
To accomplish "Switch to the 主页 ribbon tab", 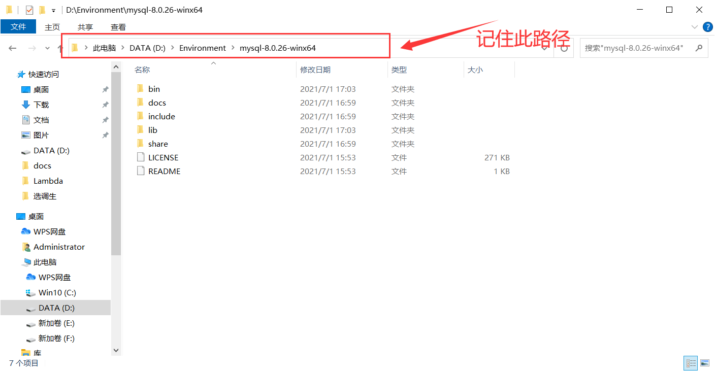I will pos(52,27).
